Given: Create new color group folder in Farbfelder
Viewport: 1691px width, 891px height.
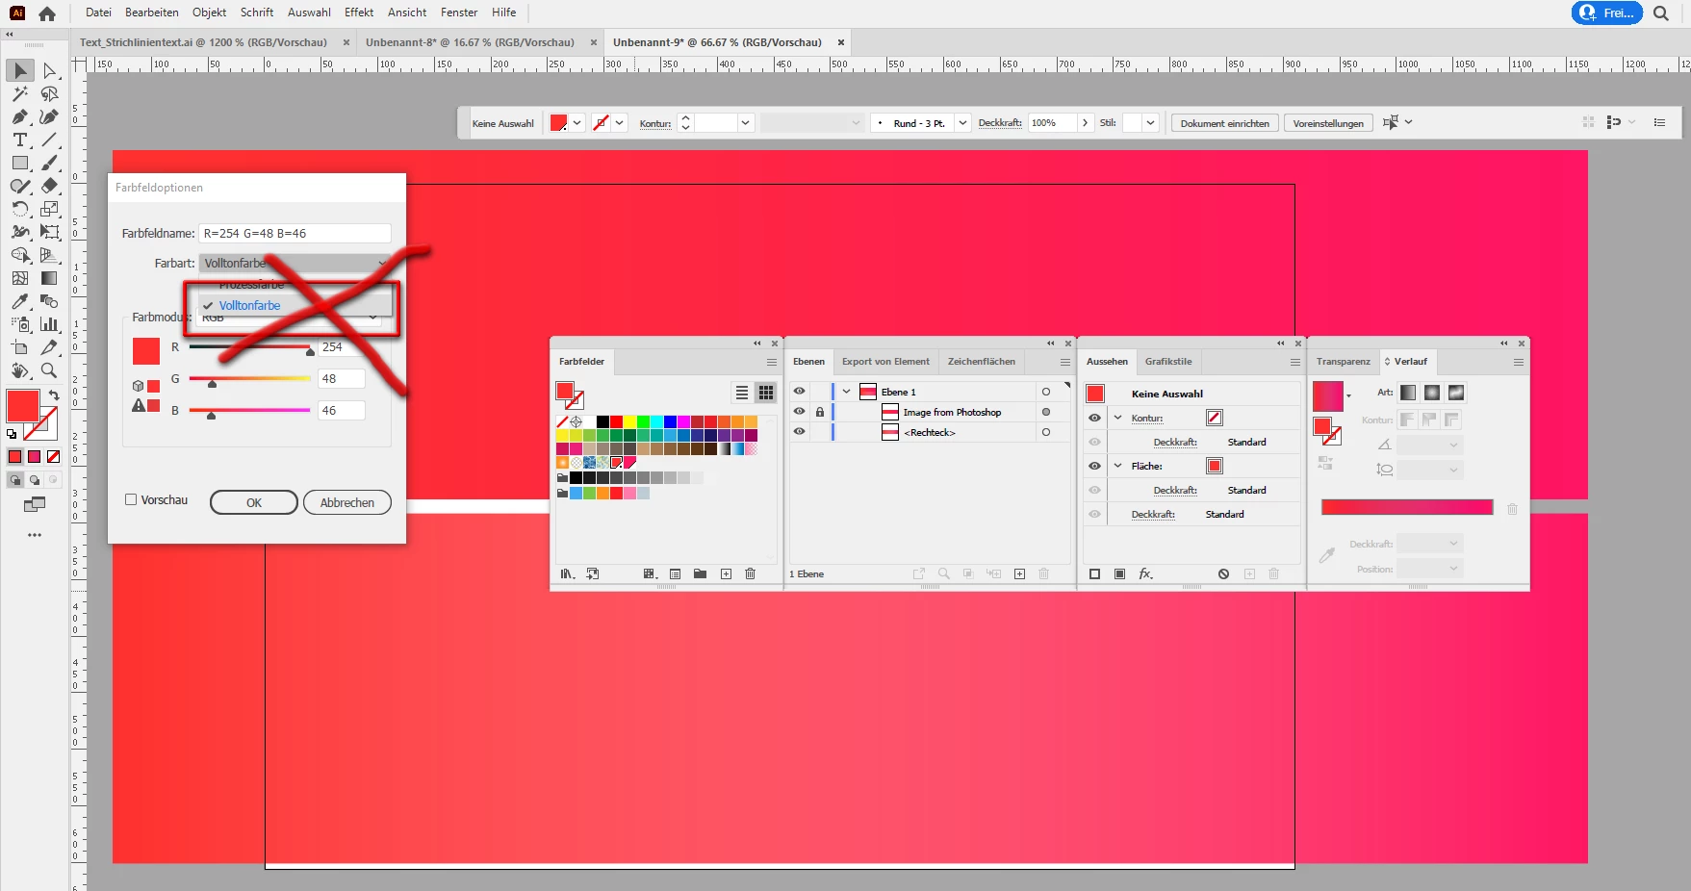Looking at the screenshot, I should tap(700, 574).
